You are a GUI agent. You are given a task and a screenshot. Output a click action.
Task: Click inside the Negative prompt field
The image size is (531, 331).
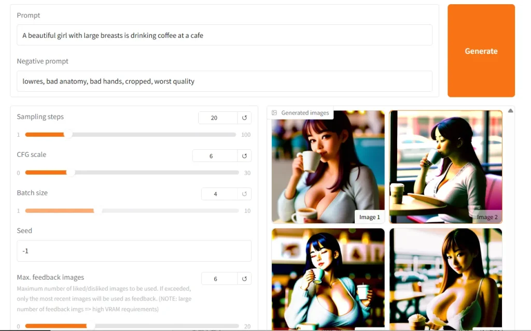point(224,81)
